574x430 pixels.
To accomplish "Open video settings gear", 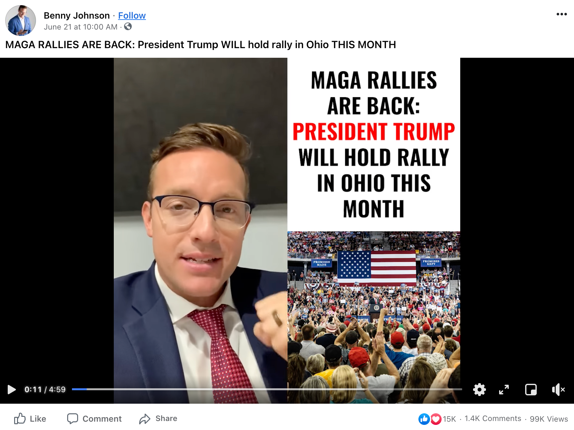I will (479, 390).
